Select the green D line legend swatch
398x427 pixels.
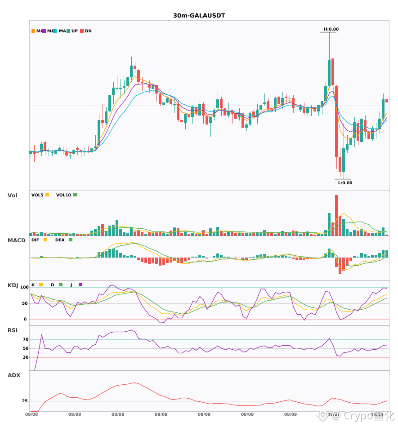tap(61, 285)
